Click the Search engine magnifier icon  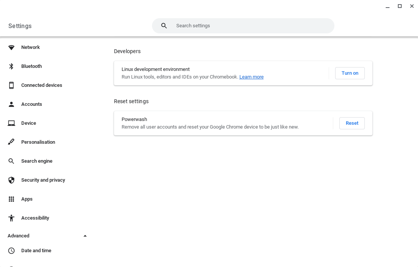[x=11, y=161]
